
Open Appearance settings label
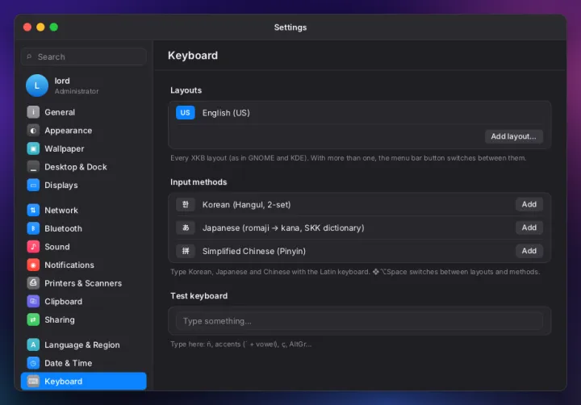(68, 131)
